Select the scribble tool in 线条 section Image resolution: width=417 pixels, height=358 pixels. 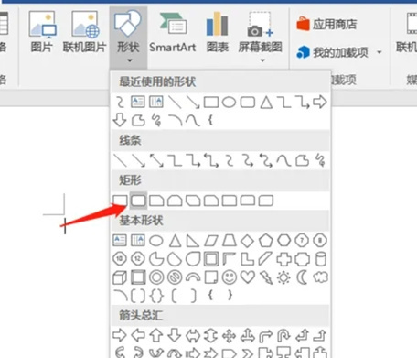coord(321,160)
